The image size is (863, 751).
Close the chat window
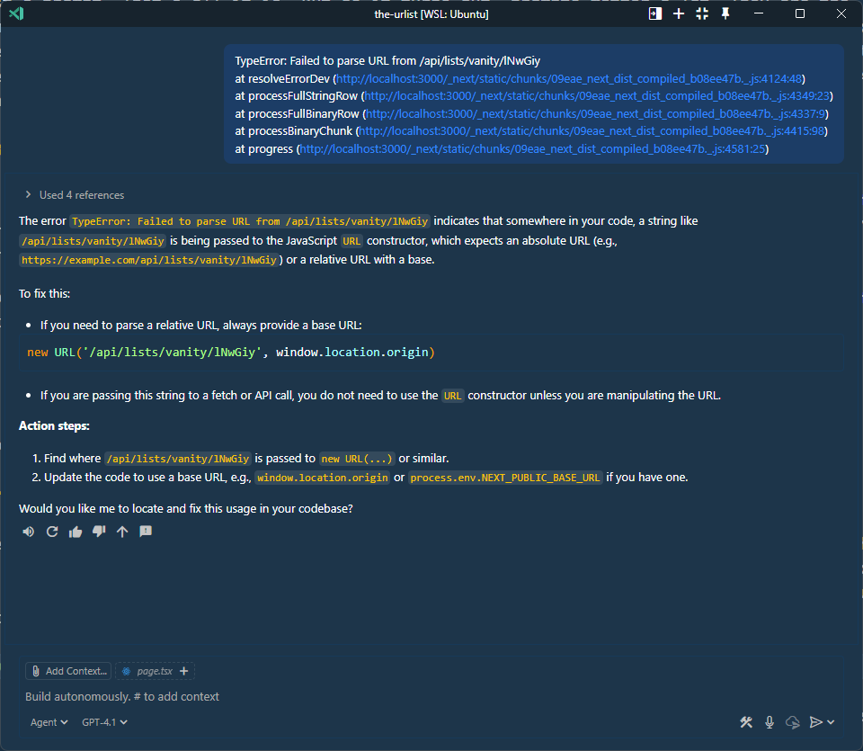tap(841, 13)
